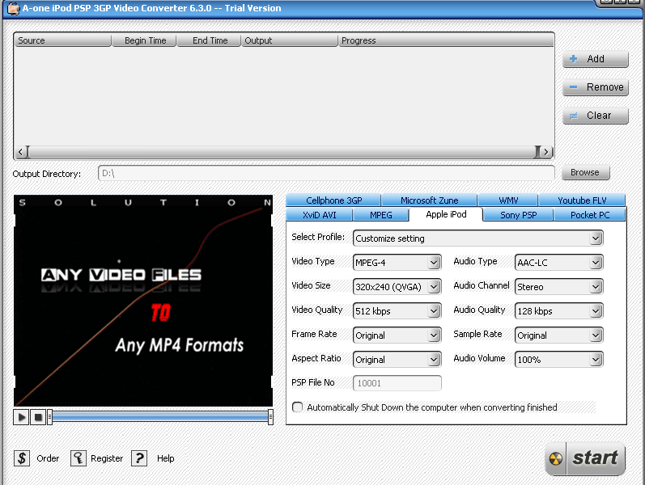Click the left handle of the preview slider
This screenshot has width=645, height=485.
50,417
